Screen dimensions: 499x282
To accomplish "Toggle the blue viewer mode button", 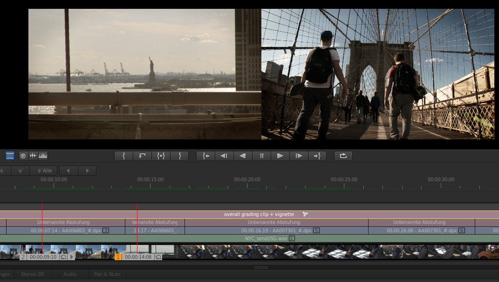I will [10, 156].
